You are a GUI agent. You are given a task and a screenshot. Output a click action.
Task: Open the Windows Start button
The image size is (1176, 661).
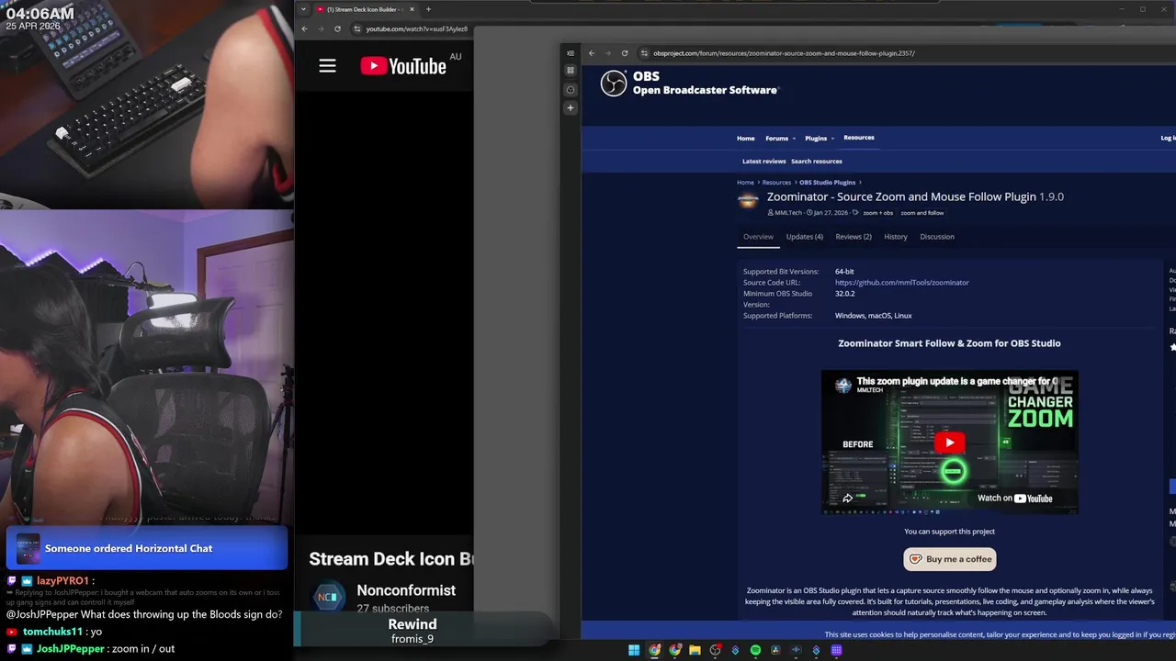[x=634, y=650]
